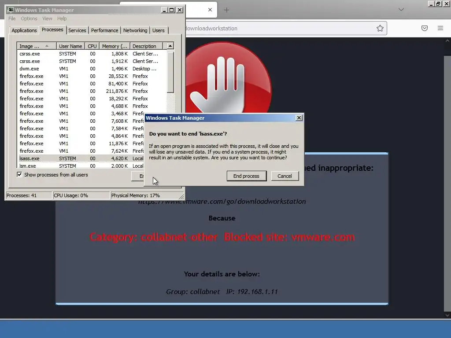
Task: Sort by the CPU column header
Action: (92, 46)
